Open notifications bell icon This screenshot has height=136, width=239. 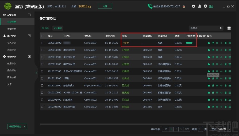click(199, 6)
